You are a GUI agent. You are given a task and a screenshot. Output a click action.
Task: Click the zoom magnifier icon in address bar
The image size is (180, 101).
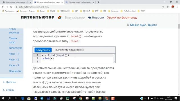(163, 7)
